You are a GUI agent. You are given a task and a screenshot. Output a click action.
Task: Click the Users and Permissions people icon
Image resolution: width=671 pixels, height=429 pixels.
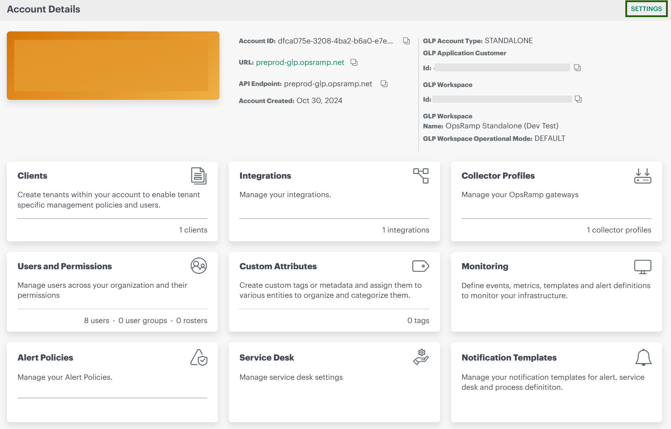(199, 266)
